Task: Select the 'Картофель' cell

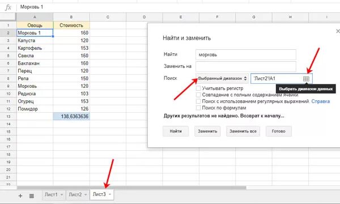Action: (x=35, y=48)
